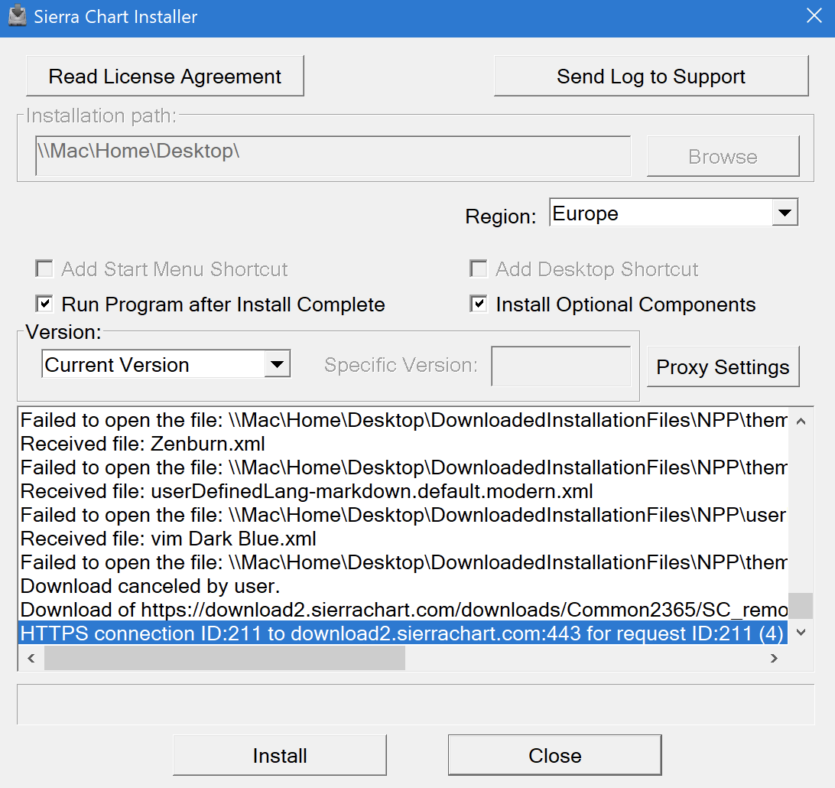835x788 pixels.
Task: Click the vertical scrollbar thumb in log
Action: click(x=801, y=606)
